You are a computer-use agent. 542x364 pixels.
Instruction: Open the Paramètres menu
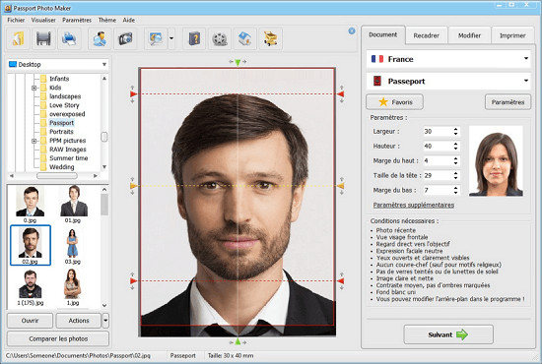[x=77, y=20]
